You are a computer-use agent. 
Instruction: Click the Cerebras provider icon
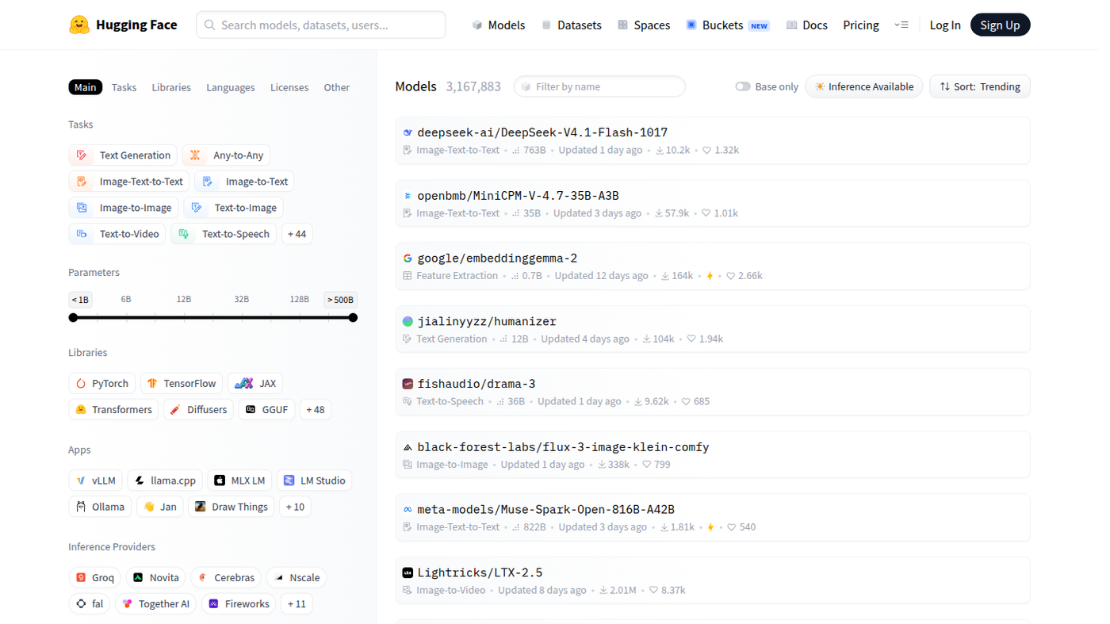pos(203,578)
